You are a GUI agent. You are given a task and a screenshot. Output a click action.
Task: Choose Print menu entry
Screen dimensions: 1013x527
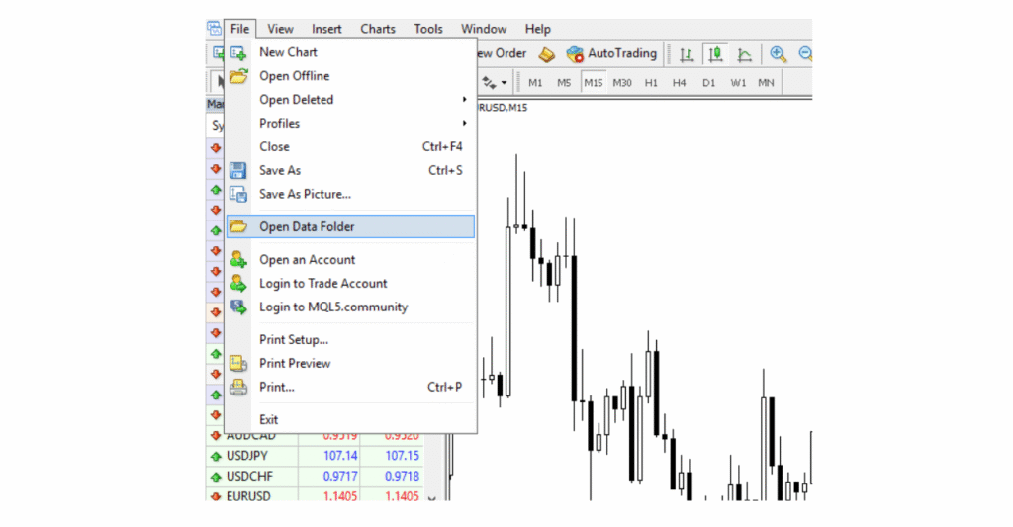point(350,387)
